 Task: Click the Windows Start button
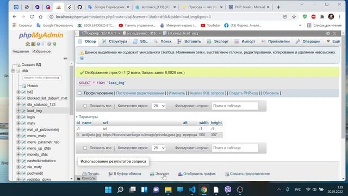108,189
